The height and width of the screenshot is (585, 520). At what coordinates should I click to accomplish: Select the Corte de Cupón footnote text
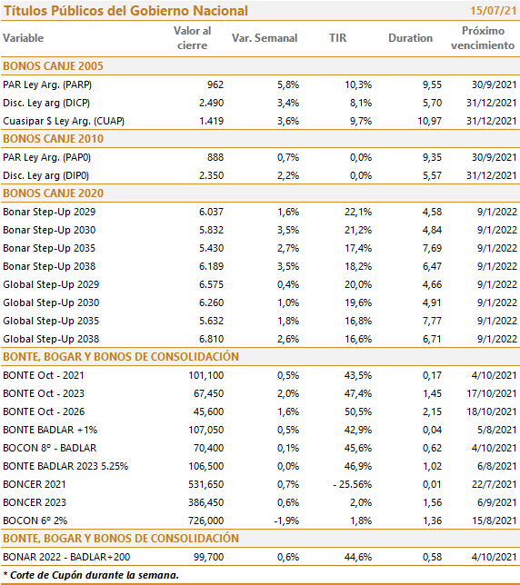[x=91, y=575]
